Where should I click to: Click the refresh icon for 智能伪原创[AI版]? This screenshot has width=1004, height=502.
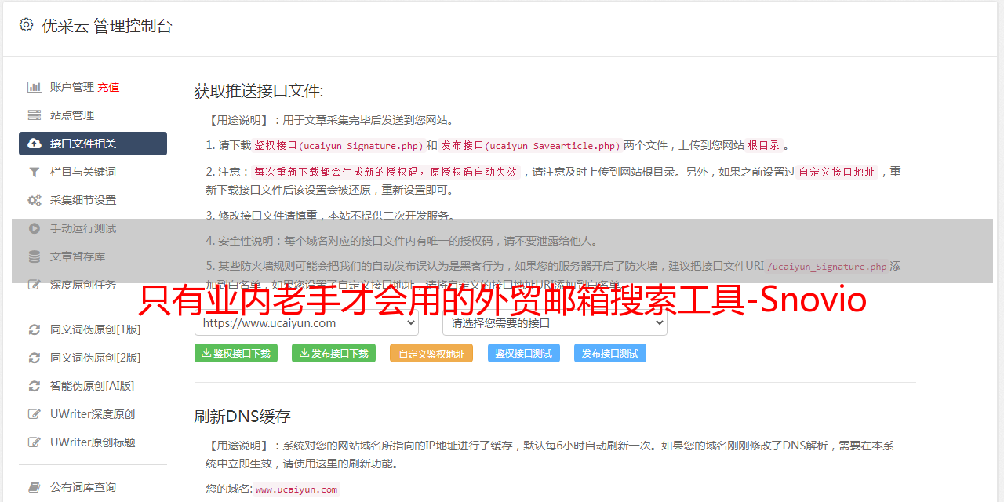[35, 386]
